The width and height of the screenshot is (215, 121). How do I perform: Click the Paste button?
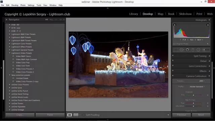coord(50,115)
